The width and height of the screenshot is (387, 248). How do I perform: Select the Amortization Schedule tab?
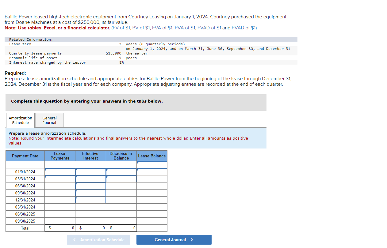(20, 120)
